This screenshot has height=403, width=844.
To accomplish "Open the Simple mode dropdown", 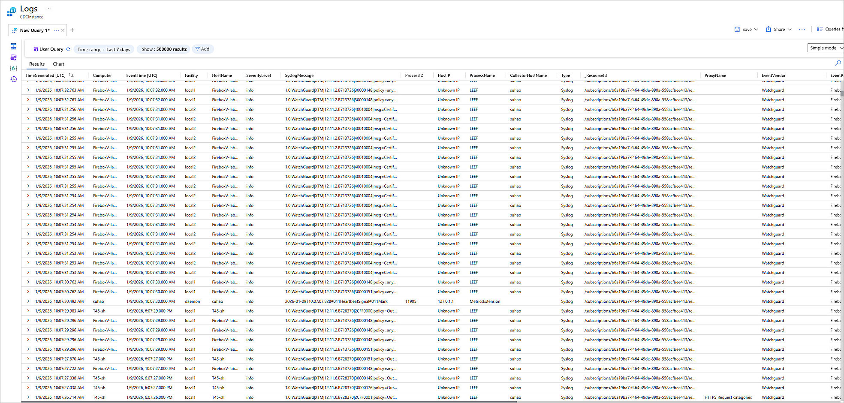I will click(x=825, y=48).
